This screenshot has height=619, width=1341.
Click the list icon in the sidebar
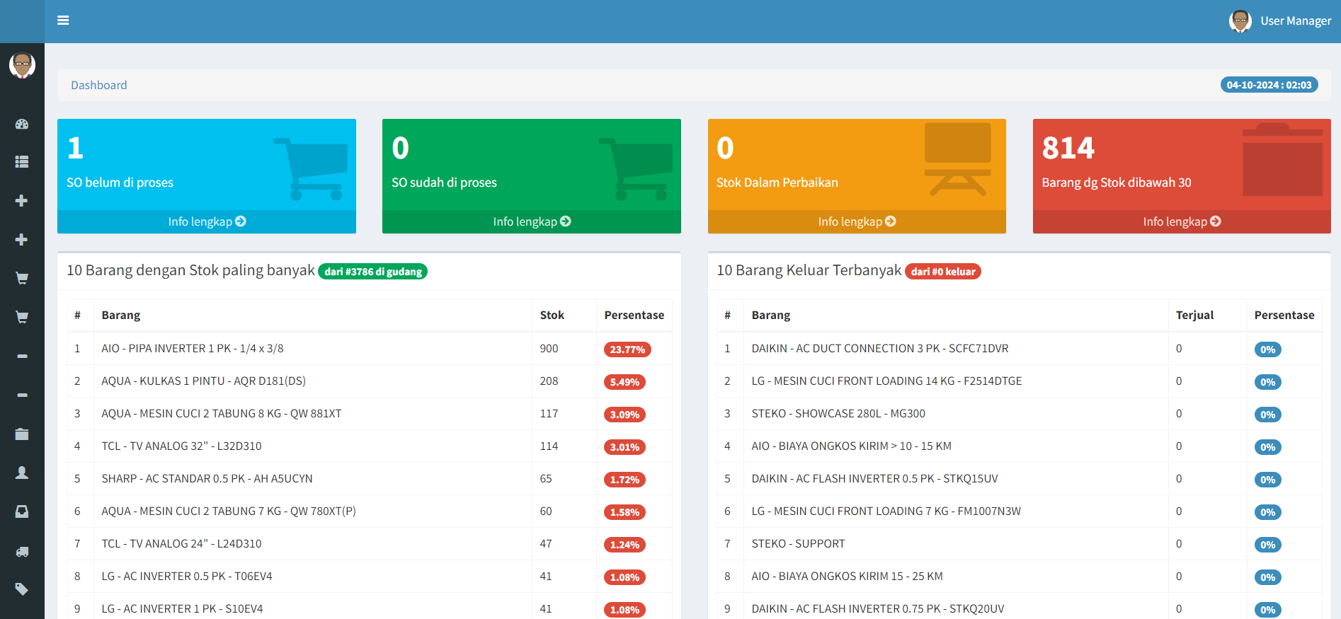[22, 162]
